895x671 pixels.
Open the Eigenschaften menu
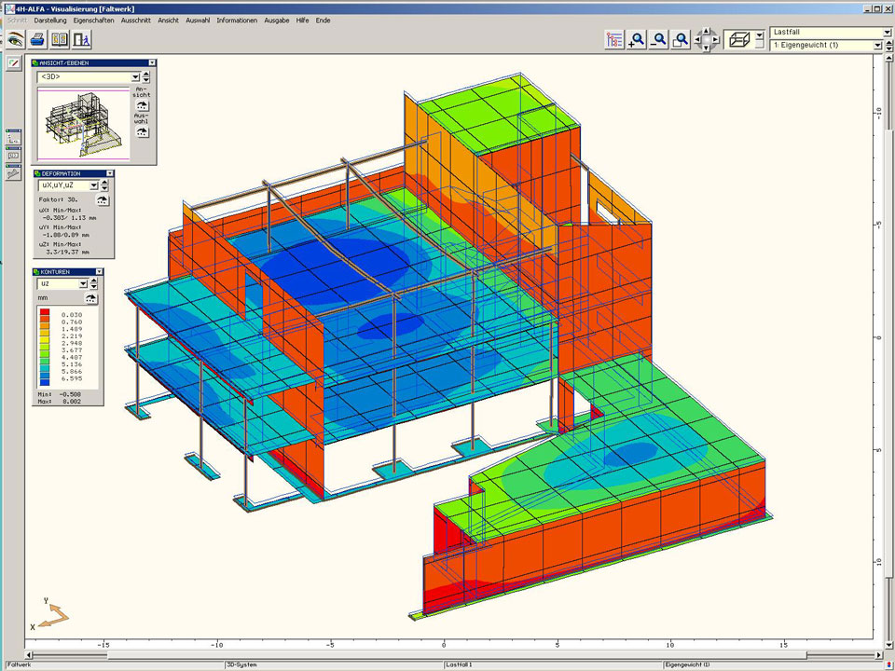(94, 20)
